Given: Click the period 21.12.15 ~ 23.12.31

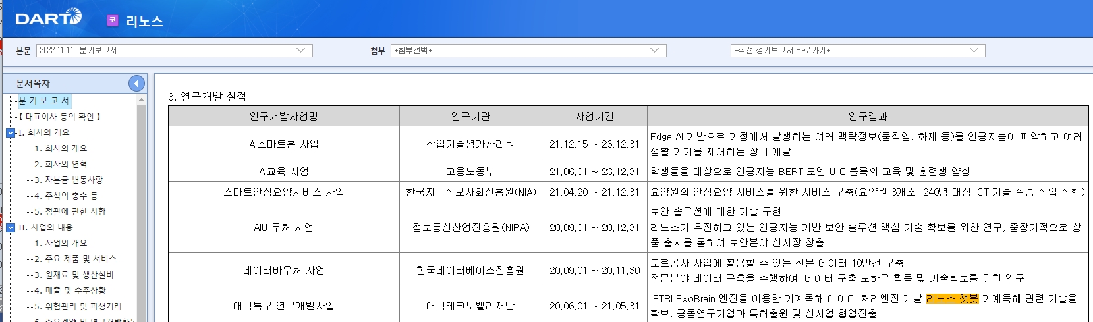Looking at the screenshot, I should point(594,144).
